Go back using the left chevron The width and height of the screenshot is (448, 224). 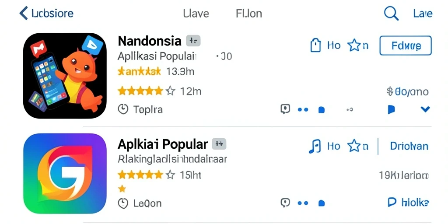click(x=24, y=13)
